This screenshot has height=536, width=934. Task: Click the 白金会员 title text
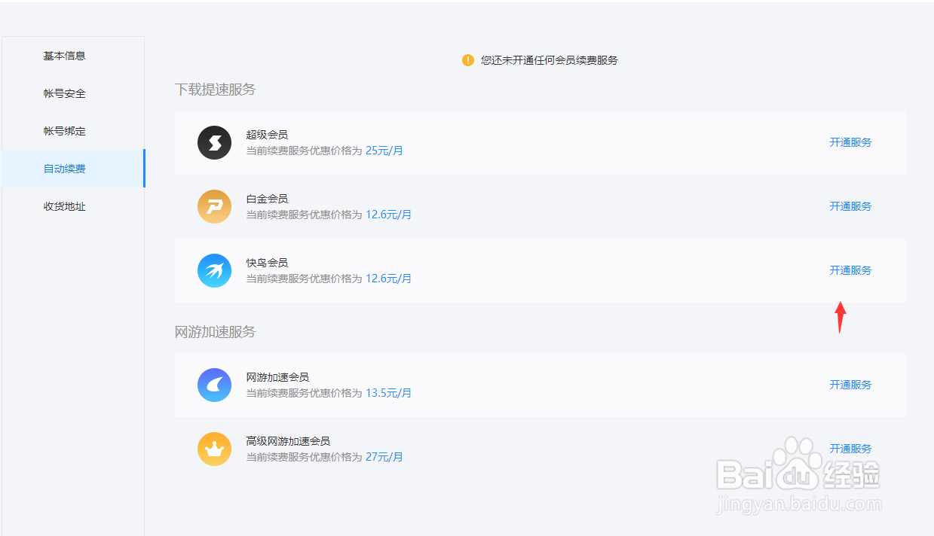click(267, 199)
